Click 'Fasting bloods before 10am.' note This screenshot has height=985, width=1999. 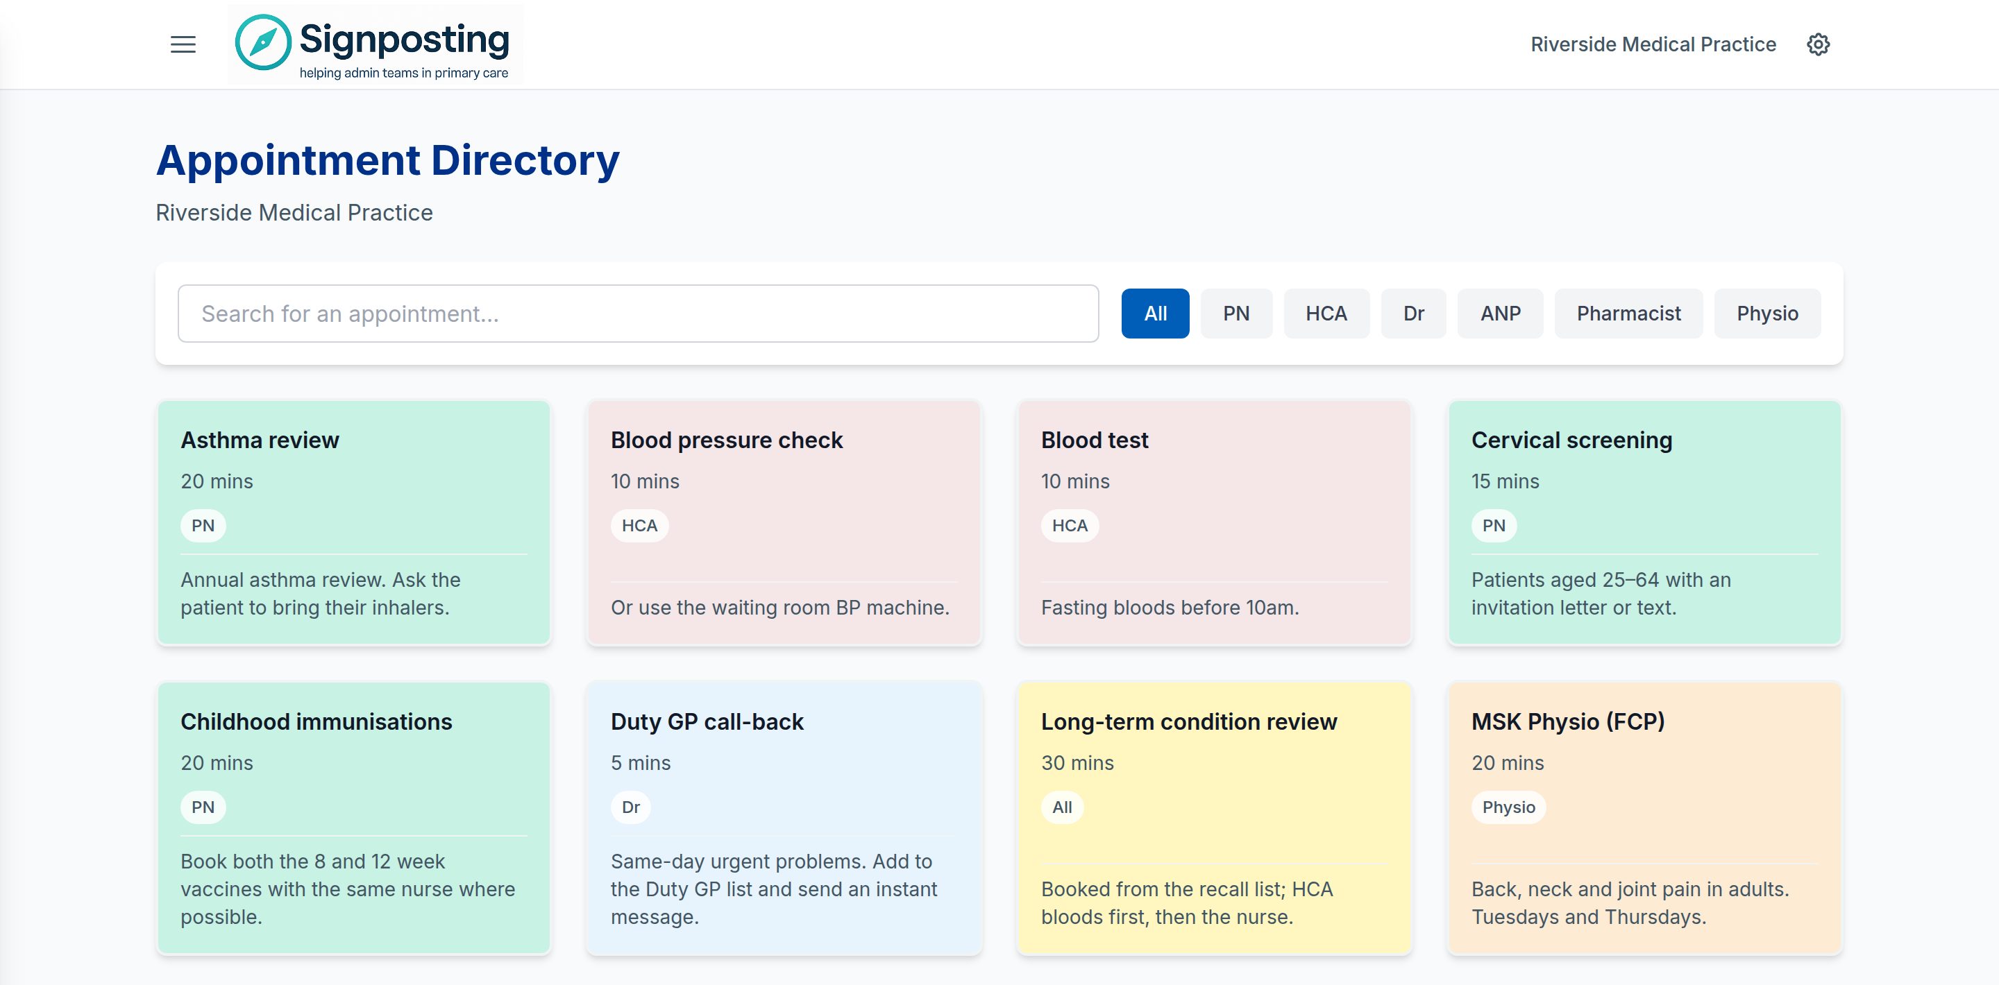click(1170, 607)
